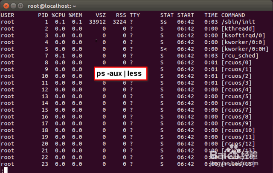Click PID 23 in the last row

click(45, 164)
